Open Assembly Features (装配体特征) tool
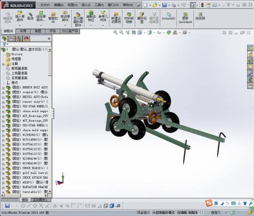 91,16
